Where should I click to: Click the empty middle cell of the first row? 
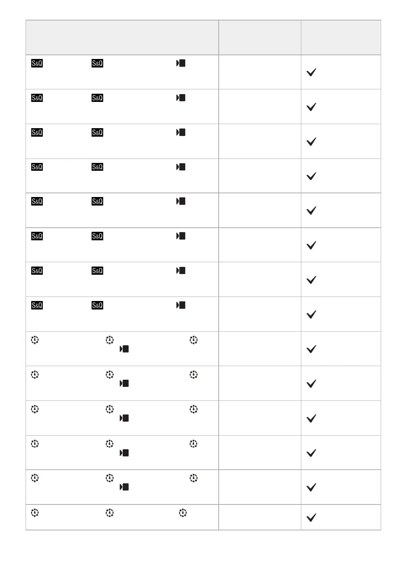(260, 72)
